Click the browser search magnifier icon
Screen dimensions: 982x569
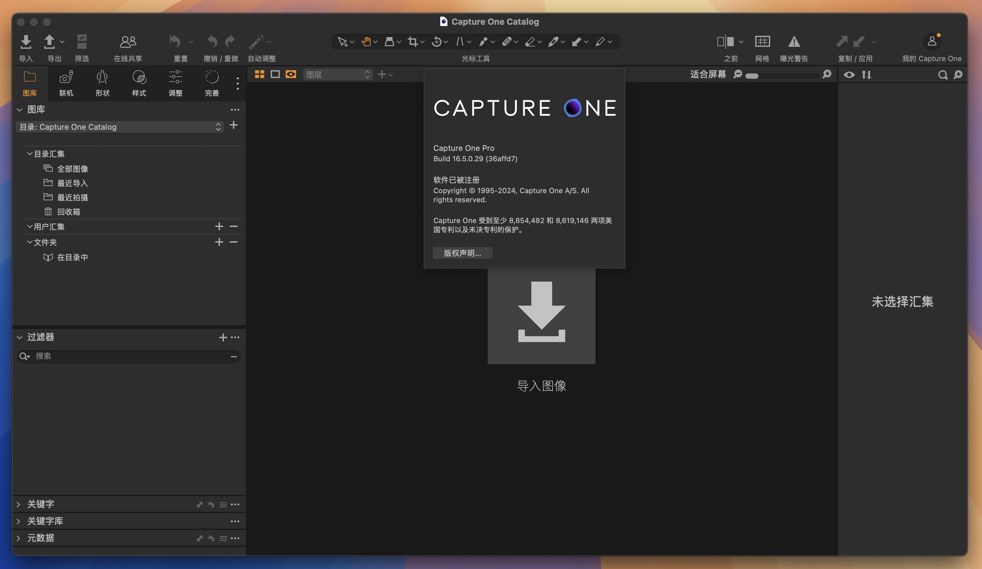[x=943, y=75]
